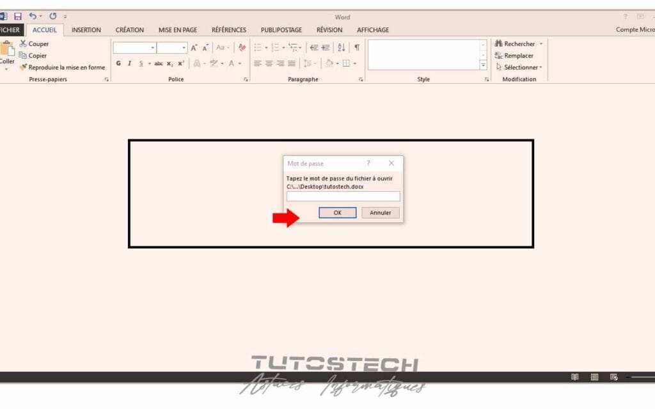Dismiss the dialog with Annuler
Viewport: 655px width, 409px height.
(381, 212)
